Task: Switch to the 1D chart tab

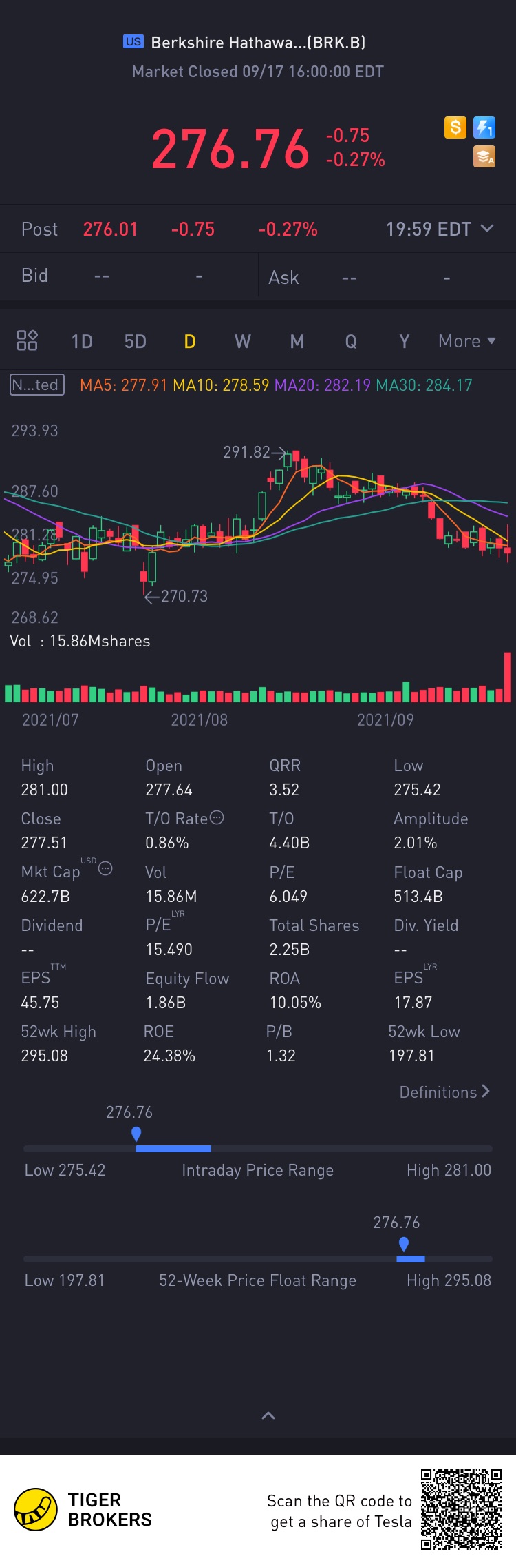Action: coord(82,342)
